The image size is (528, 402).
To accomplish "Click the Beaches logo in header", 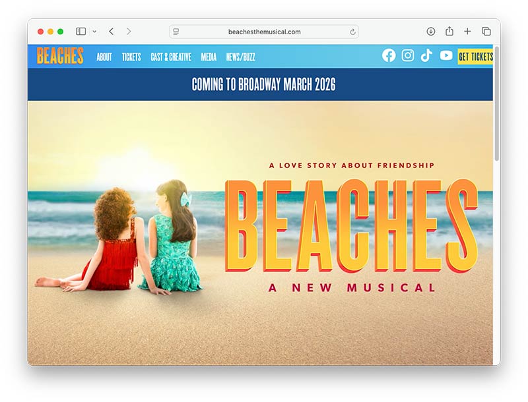I will (x=60, y=56).
